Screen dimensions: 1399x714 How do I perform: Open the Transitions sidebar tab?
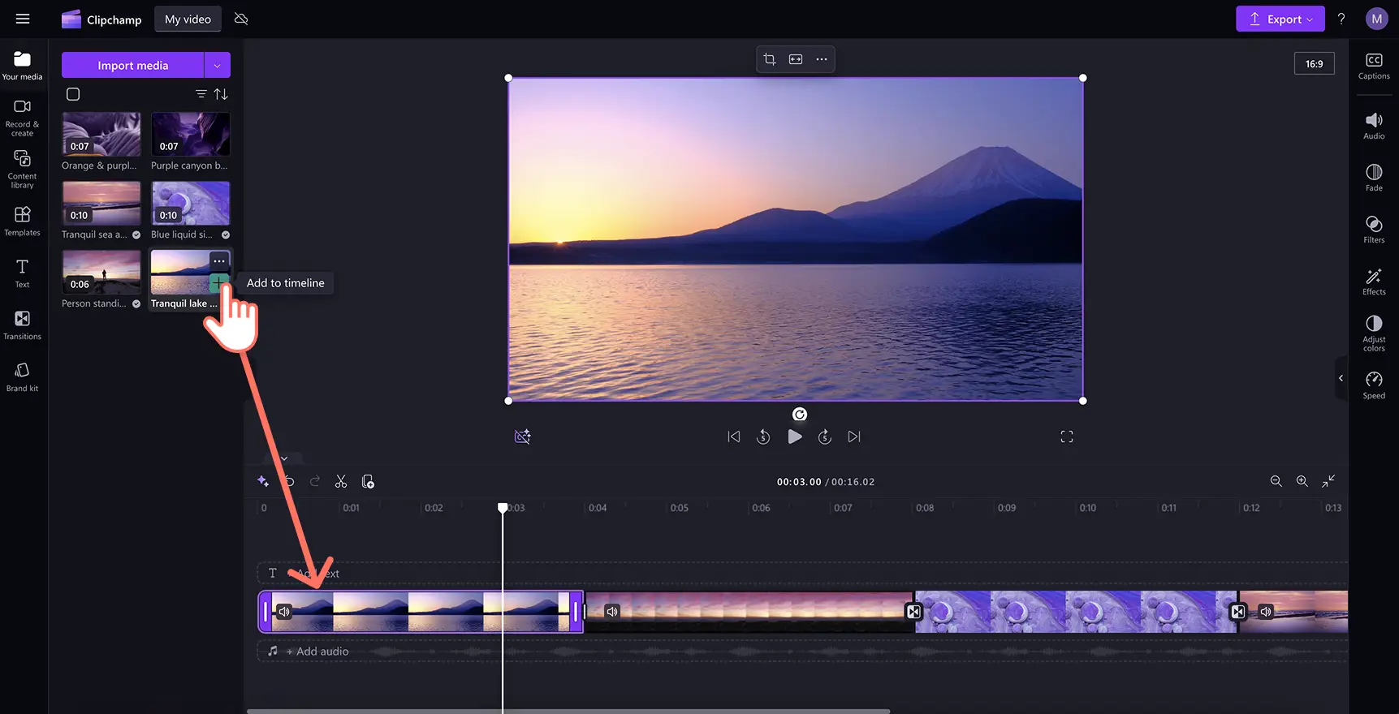click(x=22, y=325)
